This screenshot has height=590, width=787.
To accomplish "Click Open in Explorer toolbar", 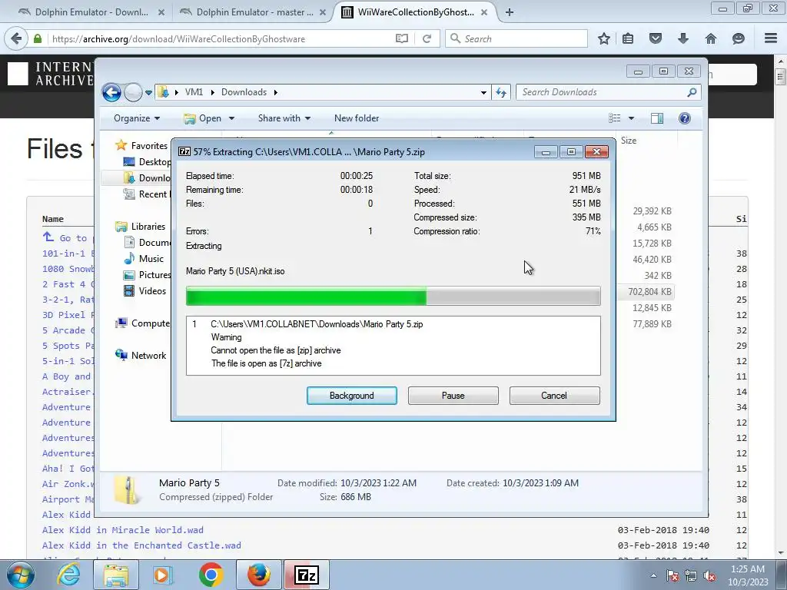I will click(x=203, y=118).
